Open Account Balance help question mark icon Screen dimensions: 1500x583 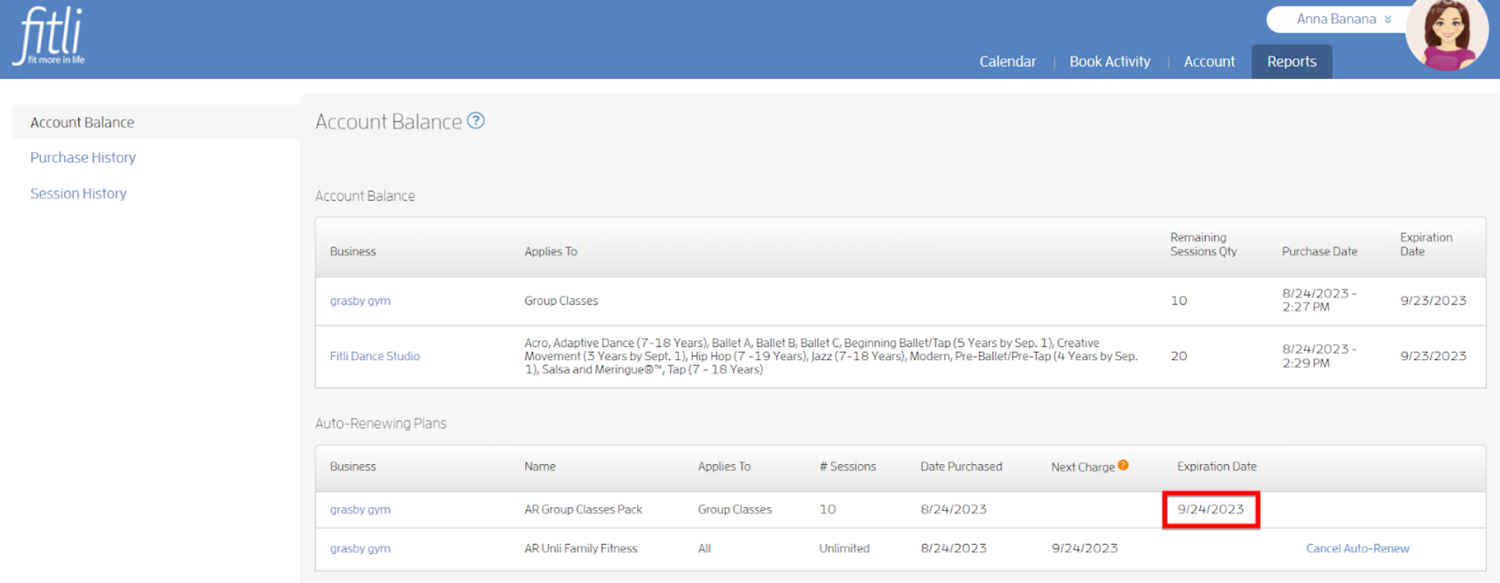coord(476,121)
